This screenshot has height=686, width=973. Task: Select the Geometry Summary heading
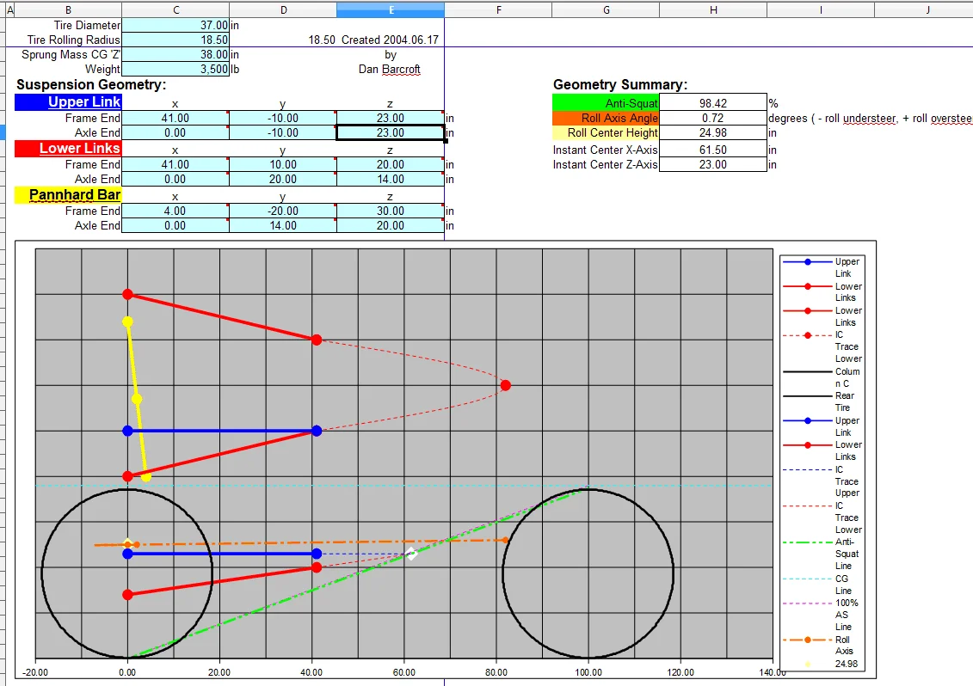[x=619, y=84]
